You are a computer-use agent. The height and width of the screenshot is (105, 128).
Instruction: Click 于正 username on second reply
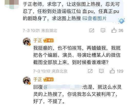(x=38, y=79)
